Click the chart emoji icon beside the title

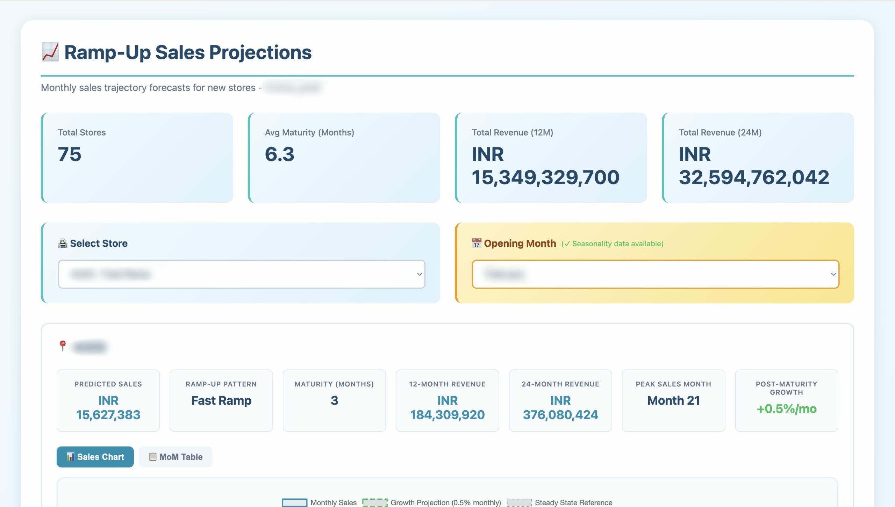coord(50,52)
